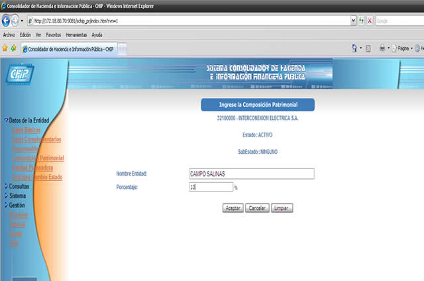Open the Responsables link
The width and height of the screenshot is (424, 281).
click(x=26, y=148)
